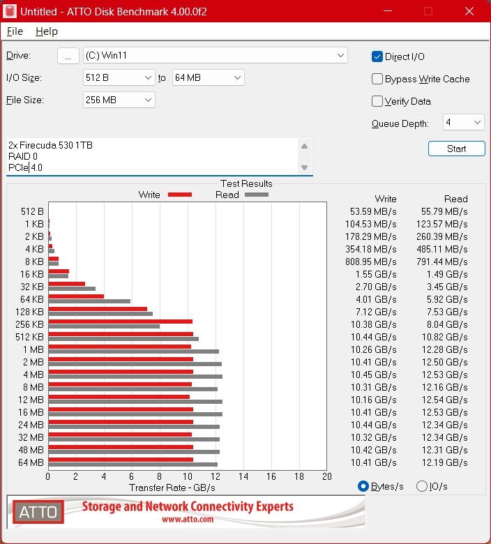Open the www.atto.com link in banner

pos(188,520)
